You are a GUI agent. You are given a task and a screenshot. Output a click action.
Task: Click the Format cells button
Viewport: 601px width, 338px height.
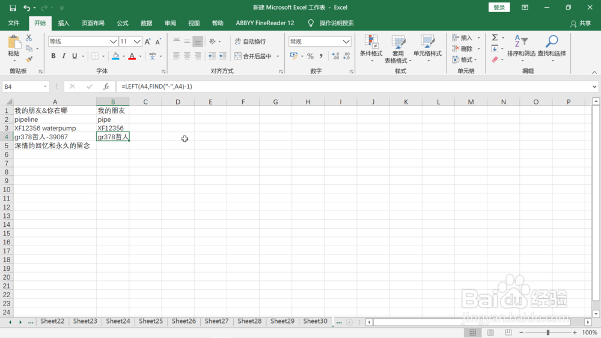click(x=465, y=59)
